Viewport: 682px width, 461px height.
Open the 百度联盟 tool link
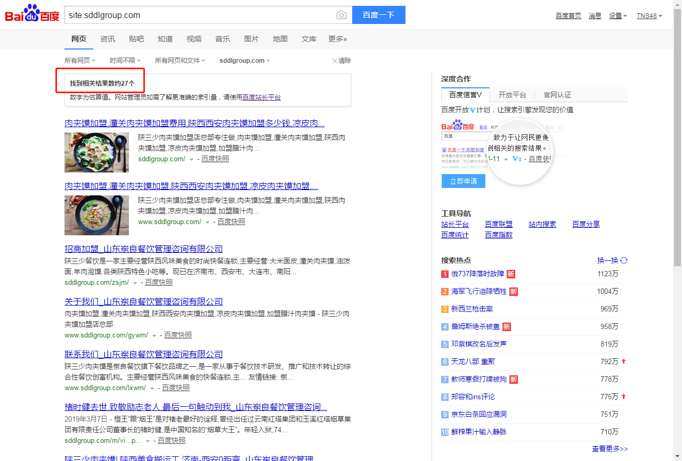499,225
